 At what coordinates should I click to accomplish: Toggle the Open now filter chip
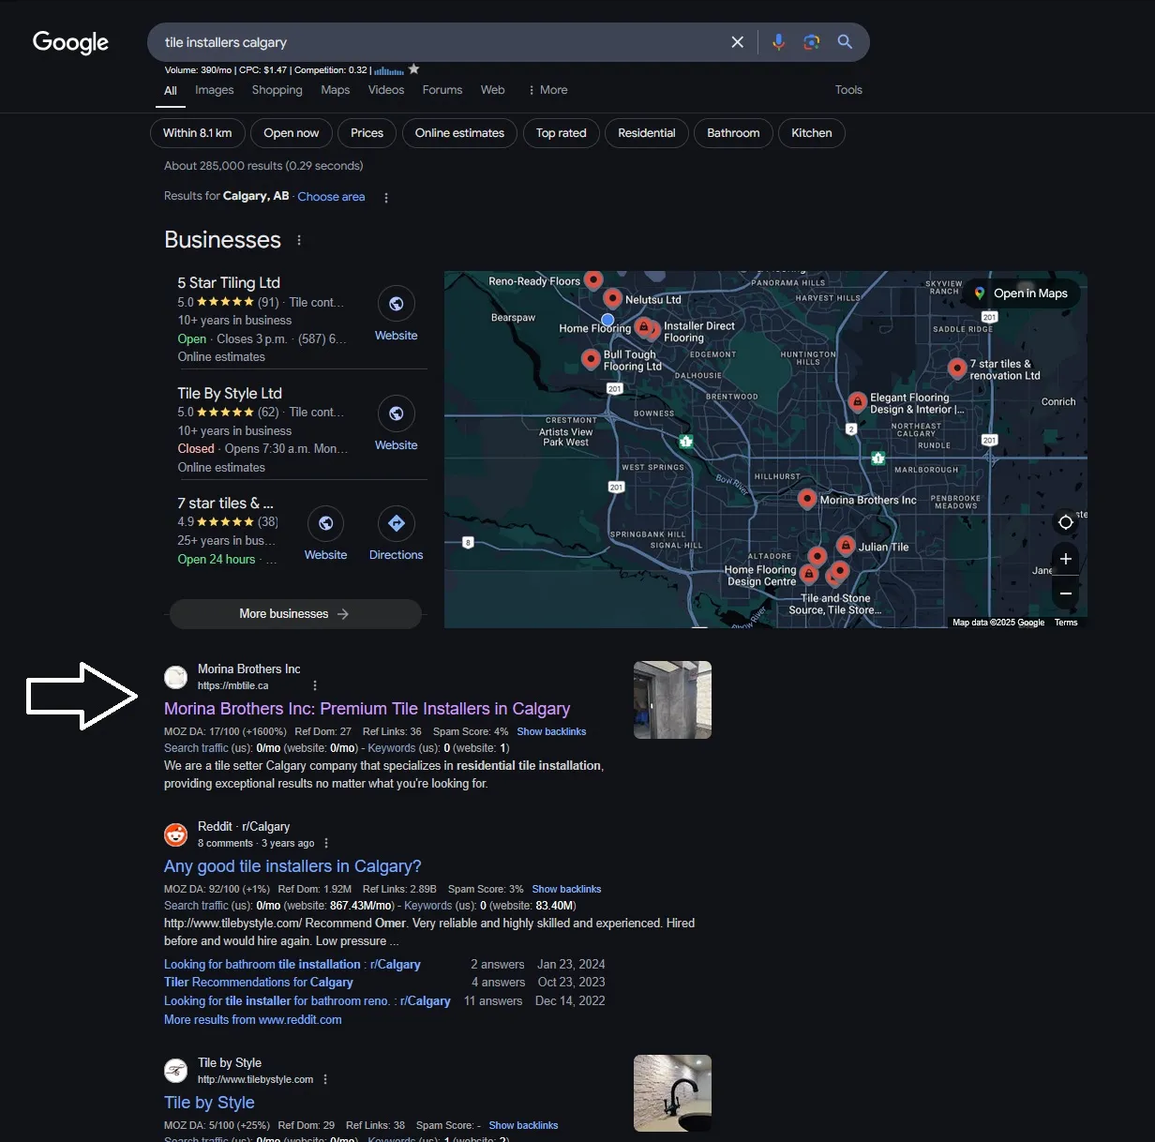pyautogui.click(x=291, y=132)
